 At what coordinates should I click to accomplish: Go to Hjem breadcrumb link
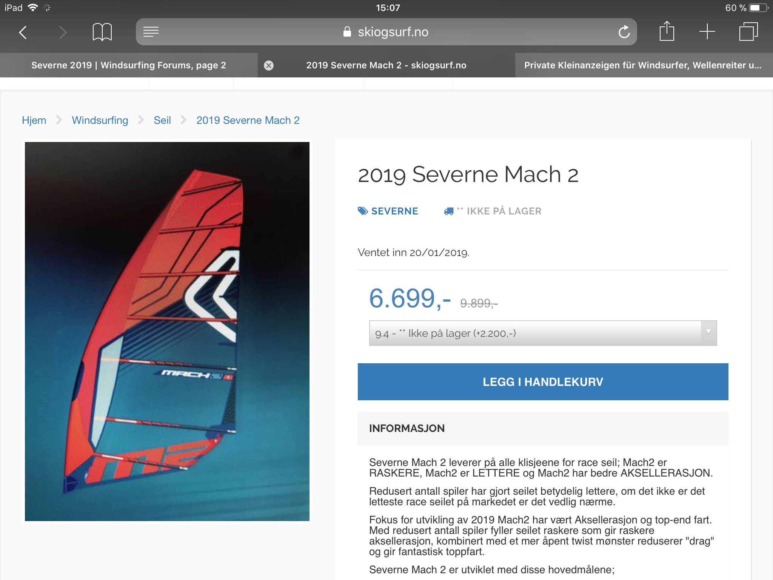34,120
